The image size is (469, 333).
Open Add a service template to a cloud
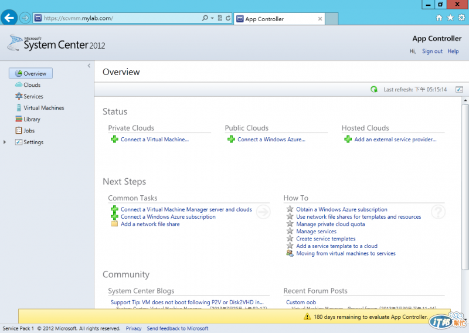[337, 246]
